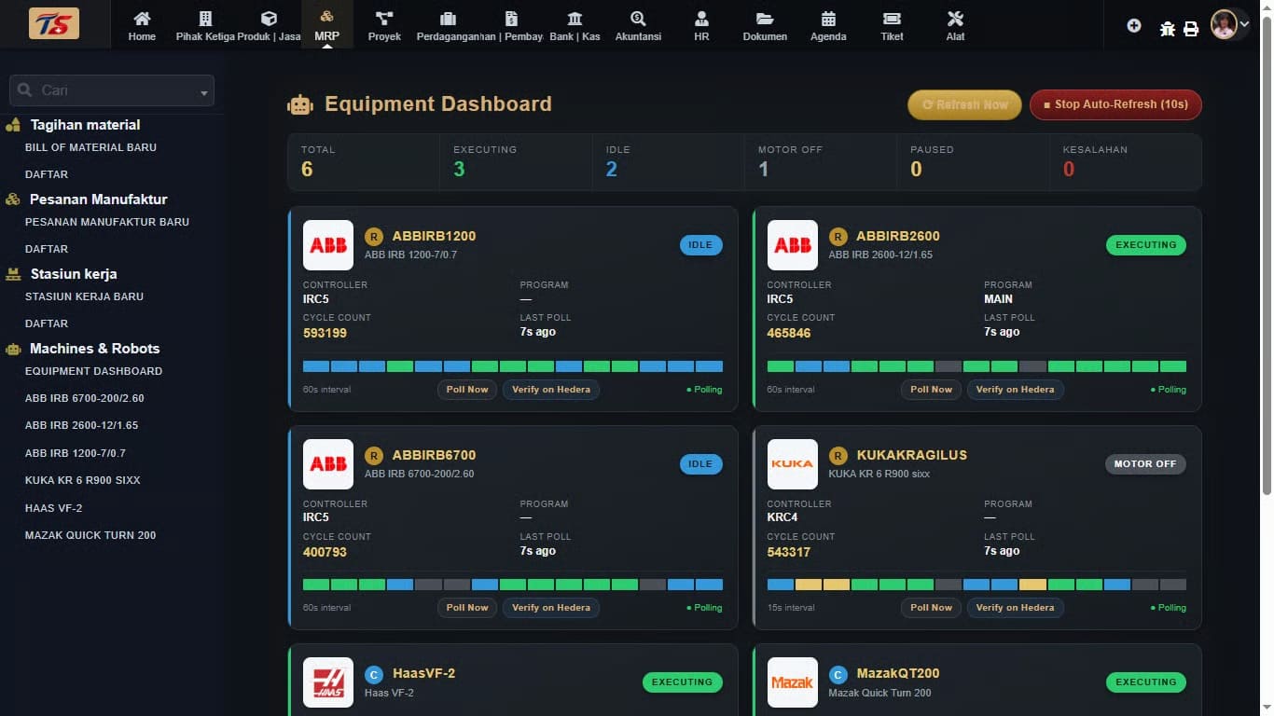
Task: Click cycle count 593199
Action: click(x=325, y=333)
